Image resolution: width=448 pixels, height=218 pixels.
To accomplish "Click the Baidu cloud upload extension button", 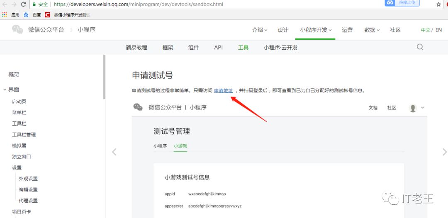I will tap(402, 2).
